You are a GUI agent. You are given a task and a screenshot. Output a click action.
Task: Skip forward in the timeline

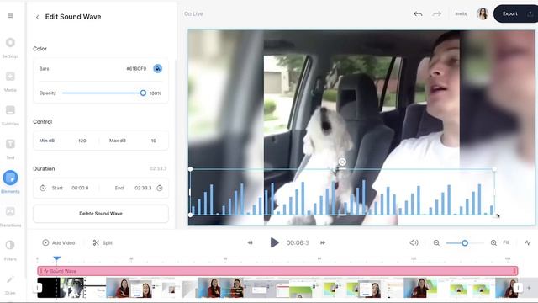tap(323, 242)
